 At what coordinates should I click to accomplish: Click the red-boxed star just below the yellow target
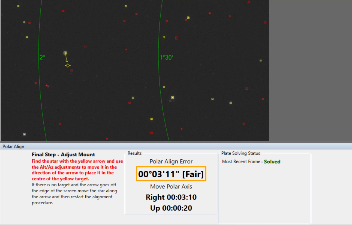coord(72,71)
